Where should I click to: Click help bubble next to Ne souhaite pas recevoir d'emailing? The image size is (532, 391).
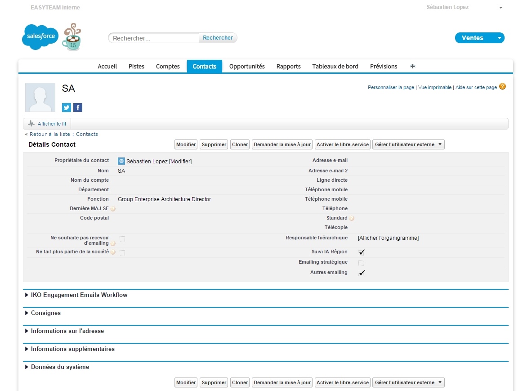(x=113, y=243)
